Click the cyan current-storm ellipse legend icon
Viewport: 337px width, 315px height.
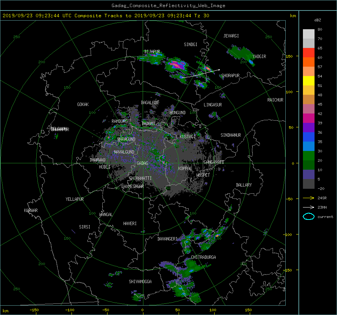click(309, 216)
